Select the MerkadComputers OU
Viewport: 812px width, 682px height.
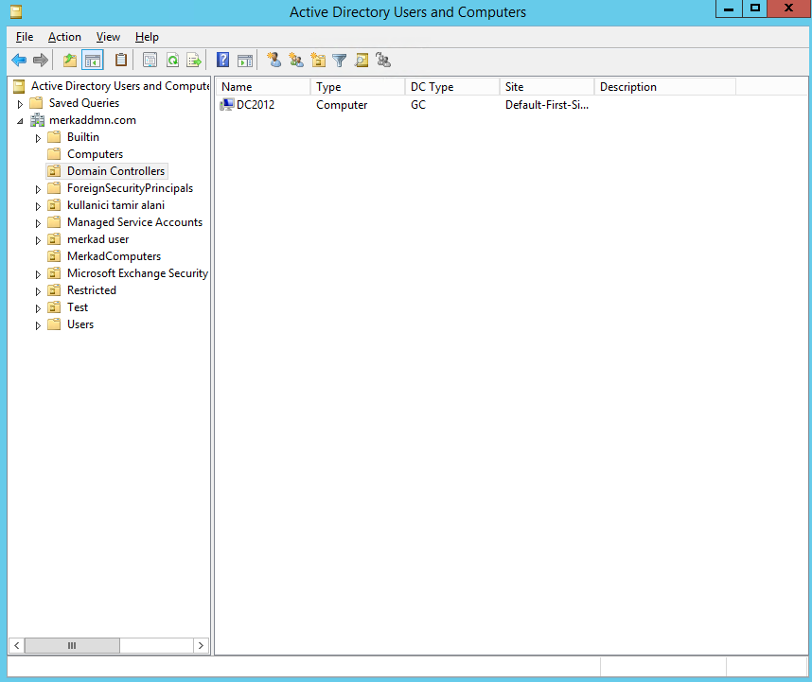(114, 256)
